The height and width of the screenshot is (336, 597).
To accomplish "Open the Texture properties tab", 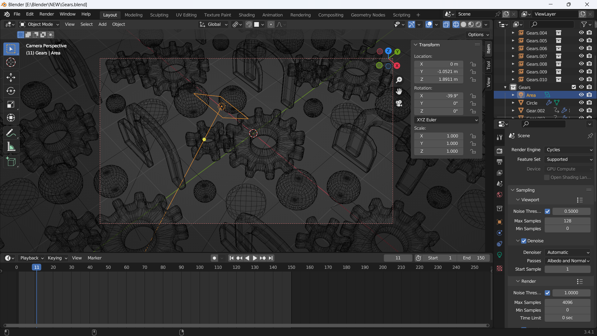I will click(x=500, y=268).
